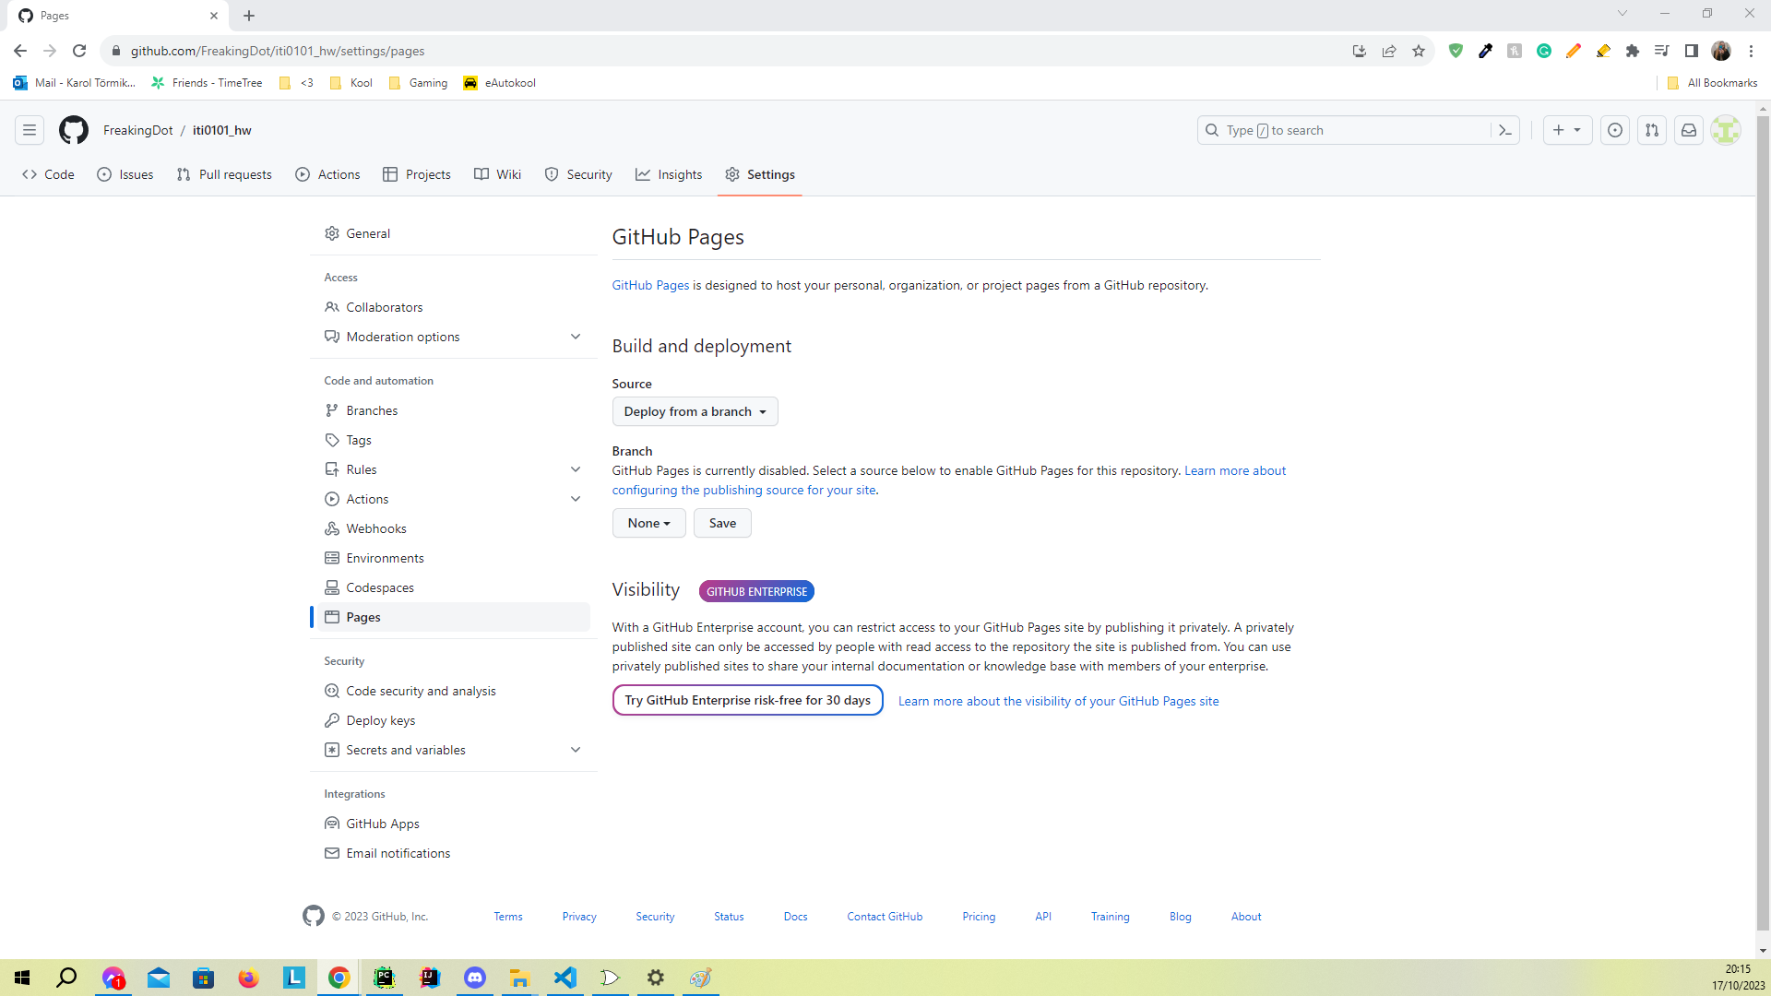
Task: Open the eAutokool bookmark
Action: [x=500, y=83]
